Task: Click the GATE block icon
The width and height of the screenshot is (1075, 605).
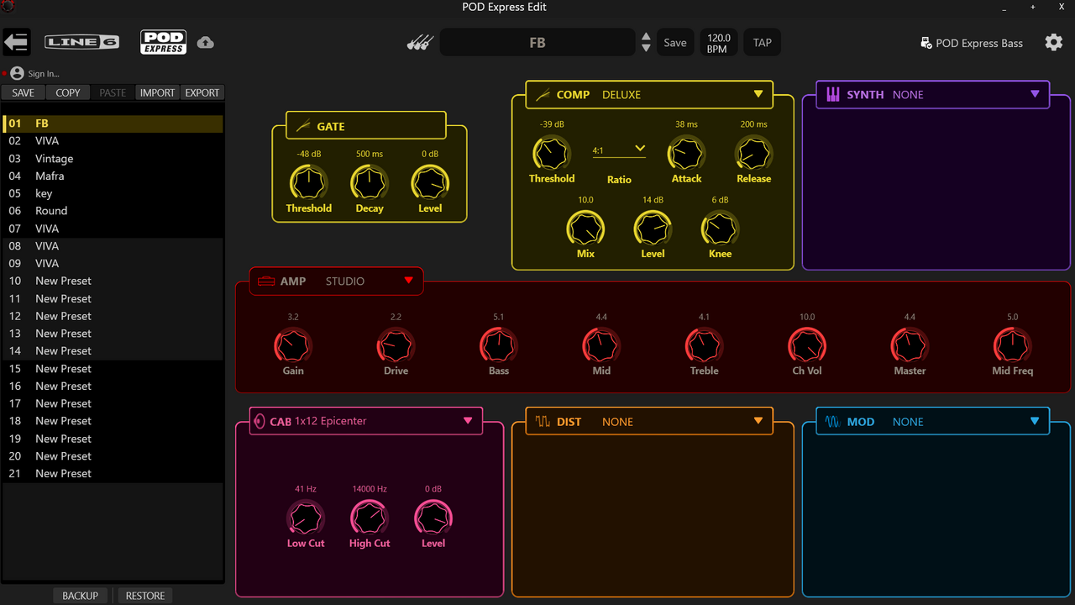Action: tap(302, 126)
